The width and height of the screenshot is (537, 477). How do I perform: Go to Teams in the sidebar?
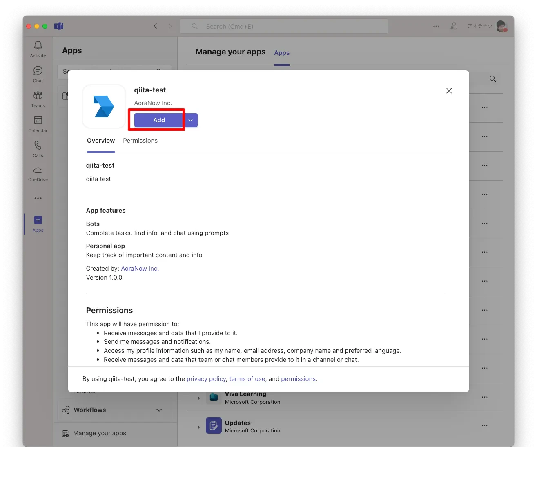point(38,99)
